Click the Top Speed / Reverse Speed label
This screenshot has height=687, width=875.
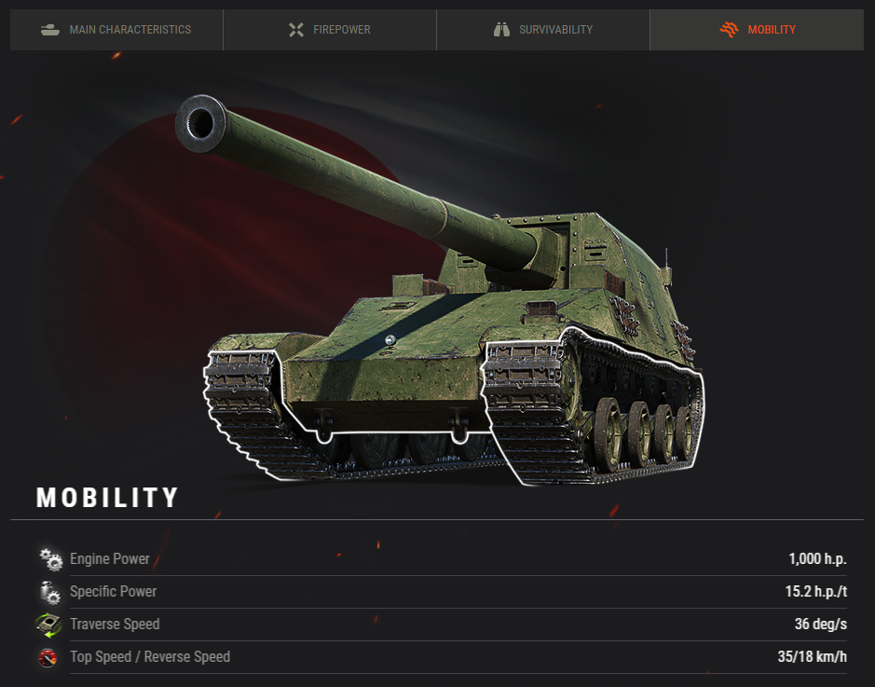point(150,657)
